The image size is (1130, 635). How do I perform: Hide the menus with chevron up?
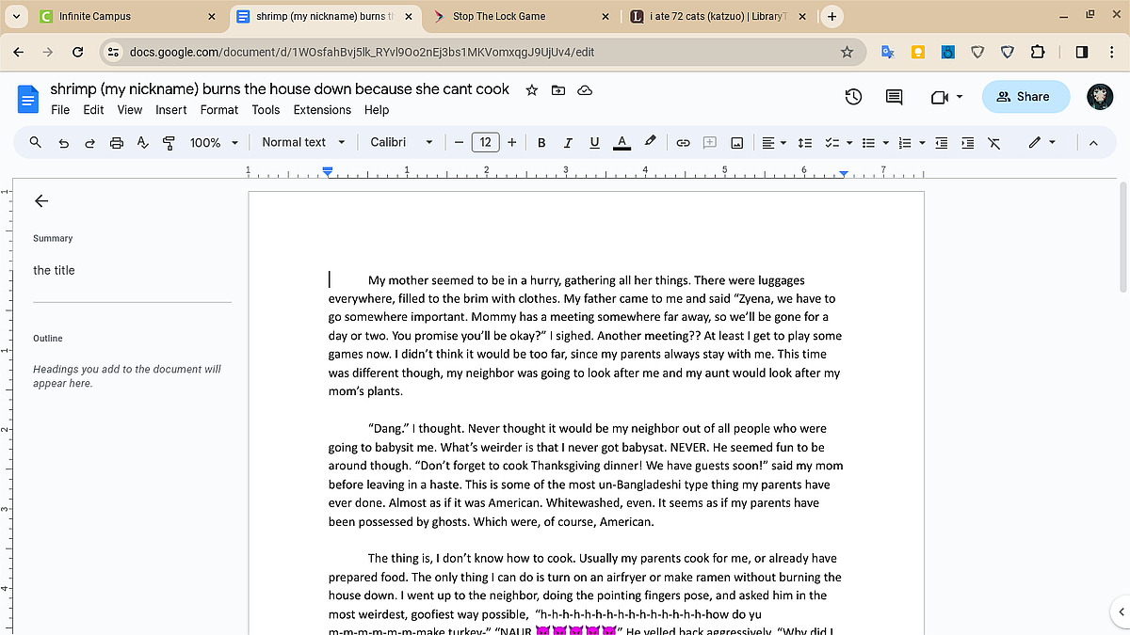click(x=1093, y=143)
